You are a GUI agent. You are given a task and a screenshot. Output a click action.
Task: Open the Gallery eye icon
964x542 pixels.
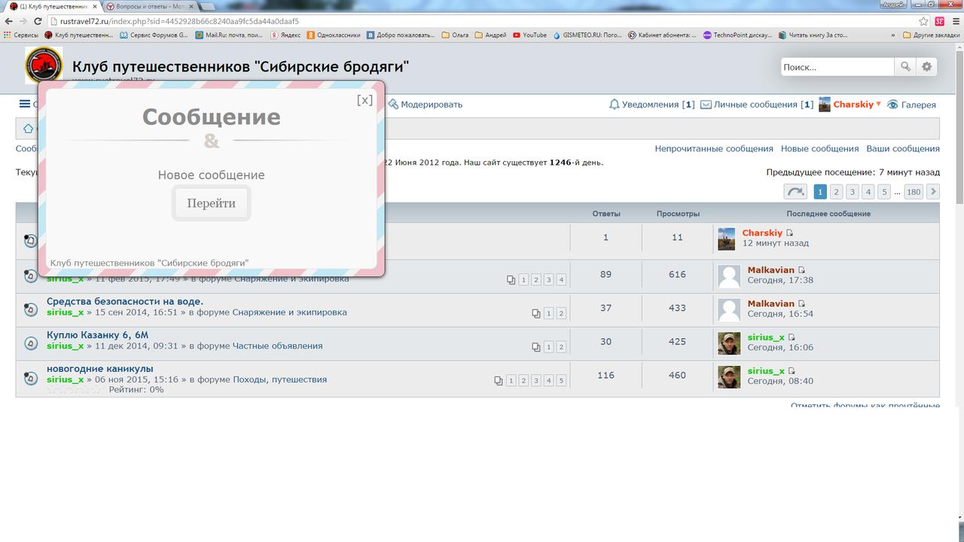coord(892,105)
